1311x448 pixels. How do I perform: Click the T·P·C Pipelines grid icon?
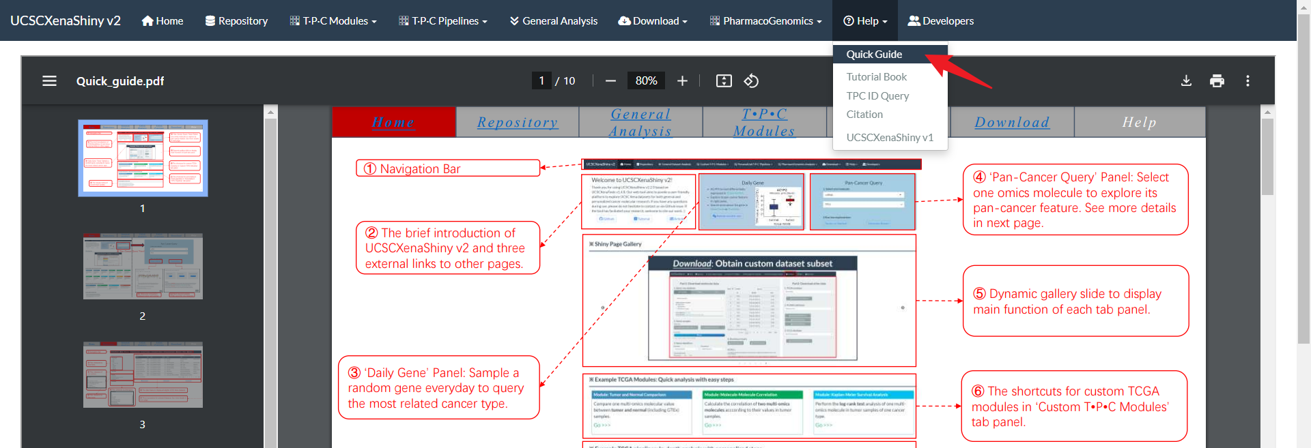(404, 21)
